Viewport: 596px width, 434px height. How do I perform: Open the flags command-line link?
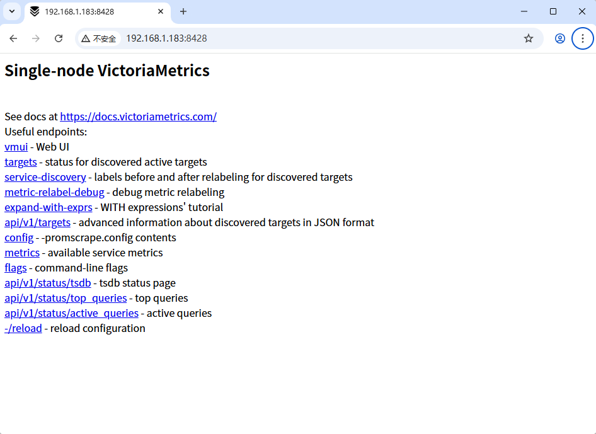coord(16,268)
